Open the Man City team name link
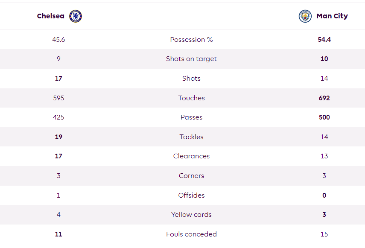 pyautogui.click(x=332, y=16)
